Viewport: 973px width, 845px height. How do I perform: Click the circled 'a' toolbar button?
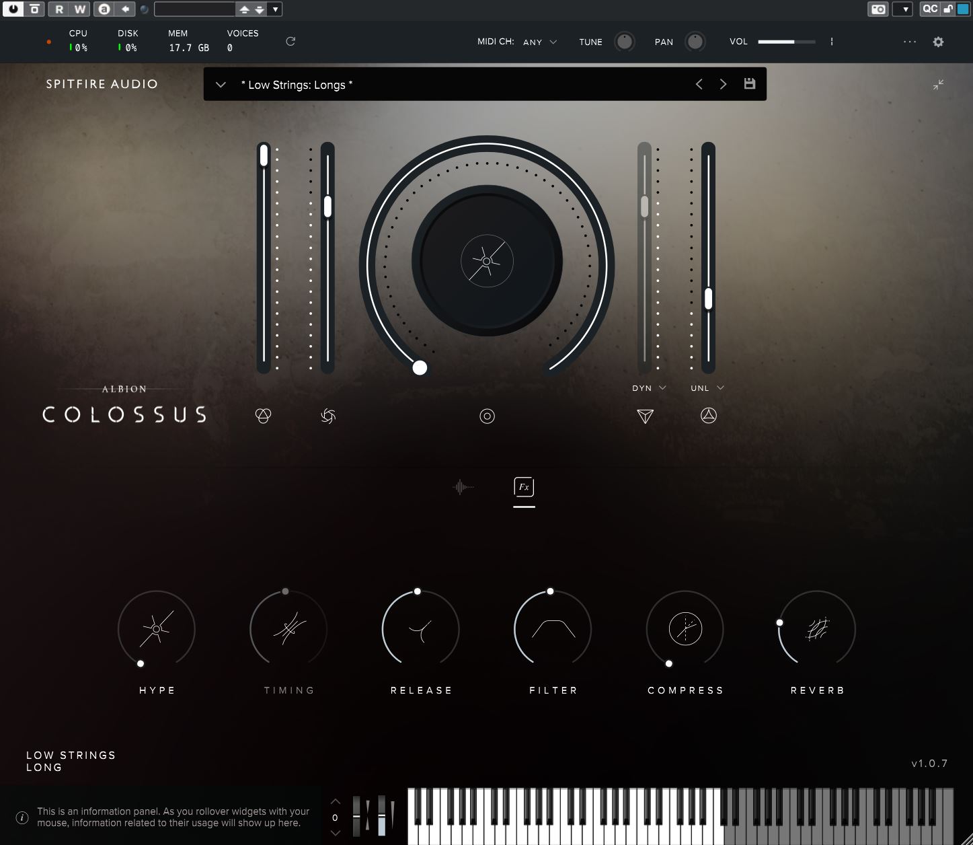(x=104, y=9)
